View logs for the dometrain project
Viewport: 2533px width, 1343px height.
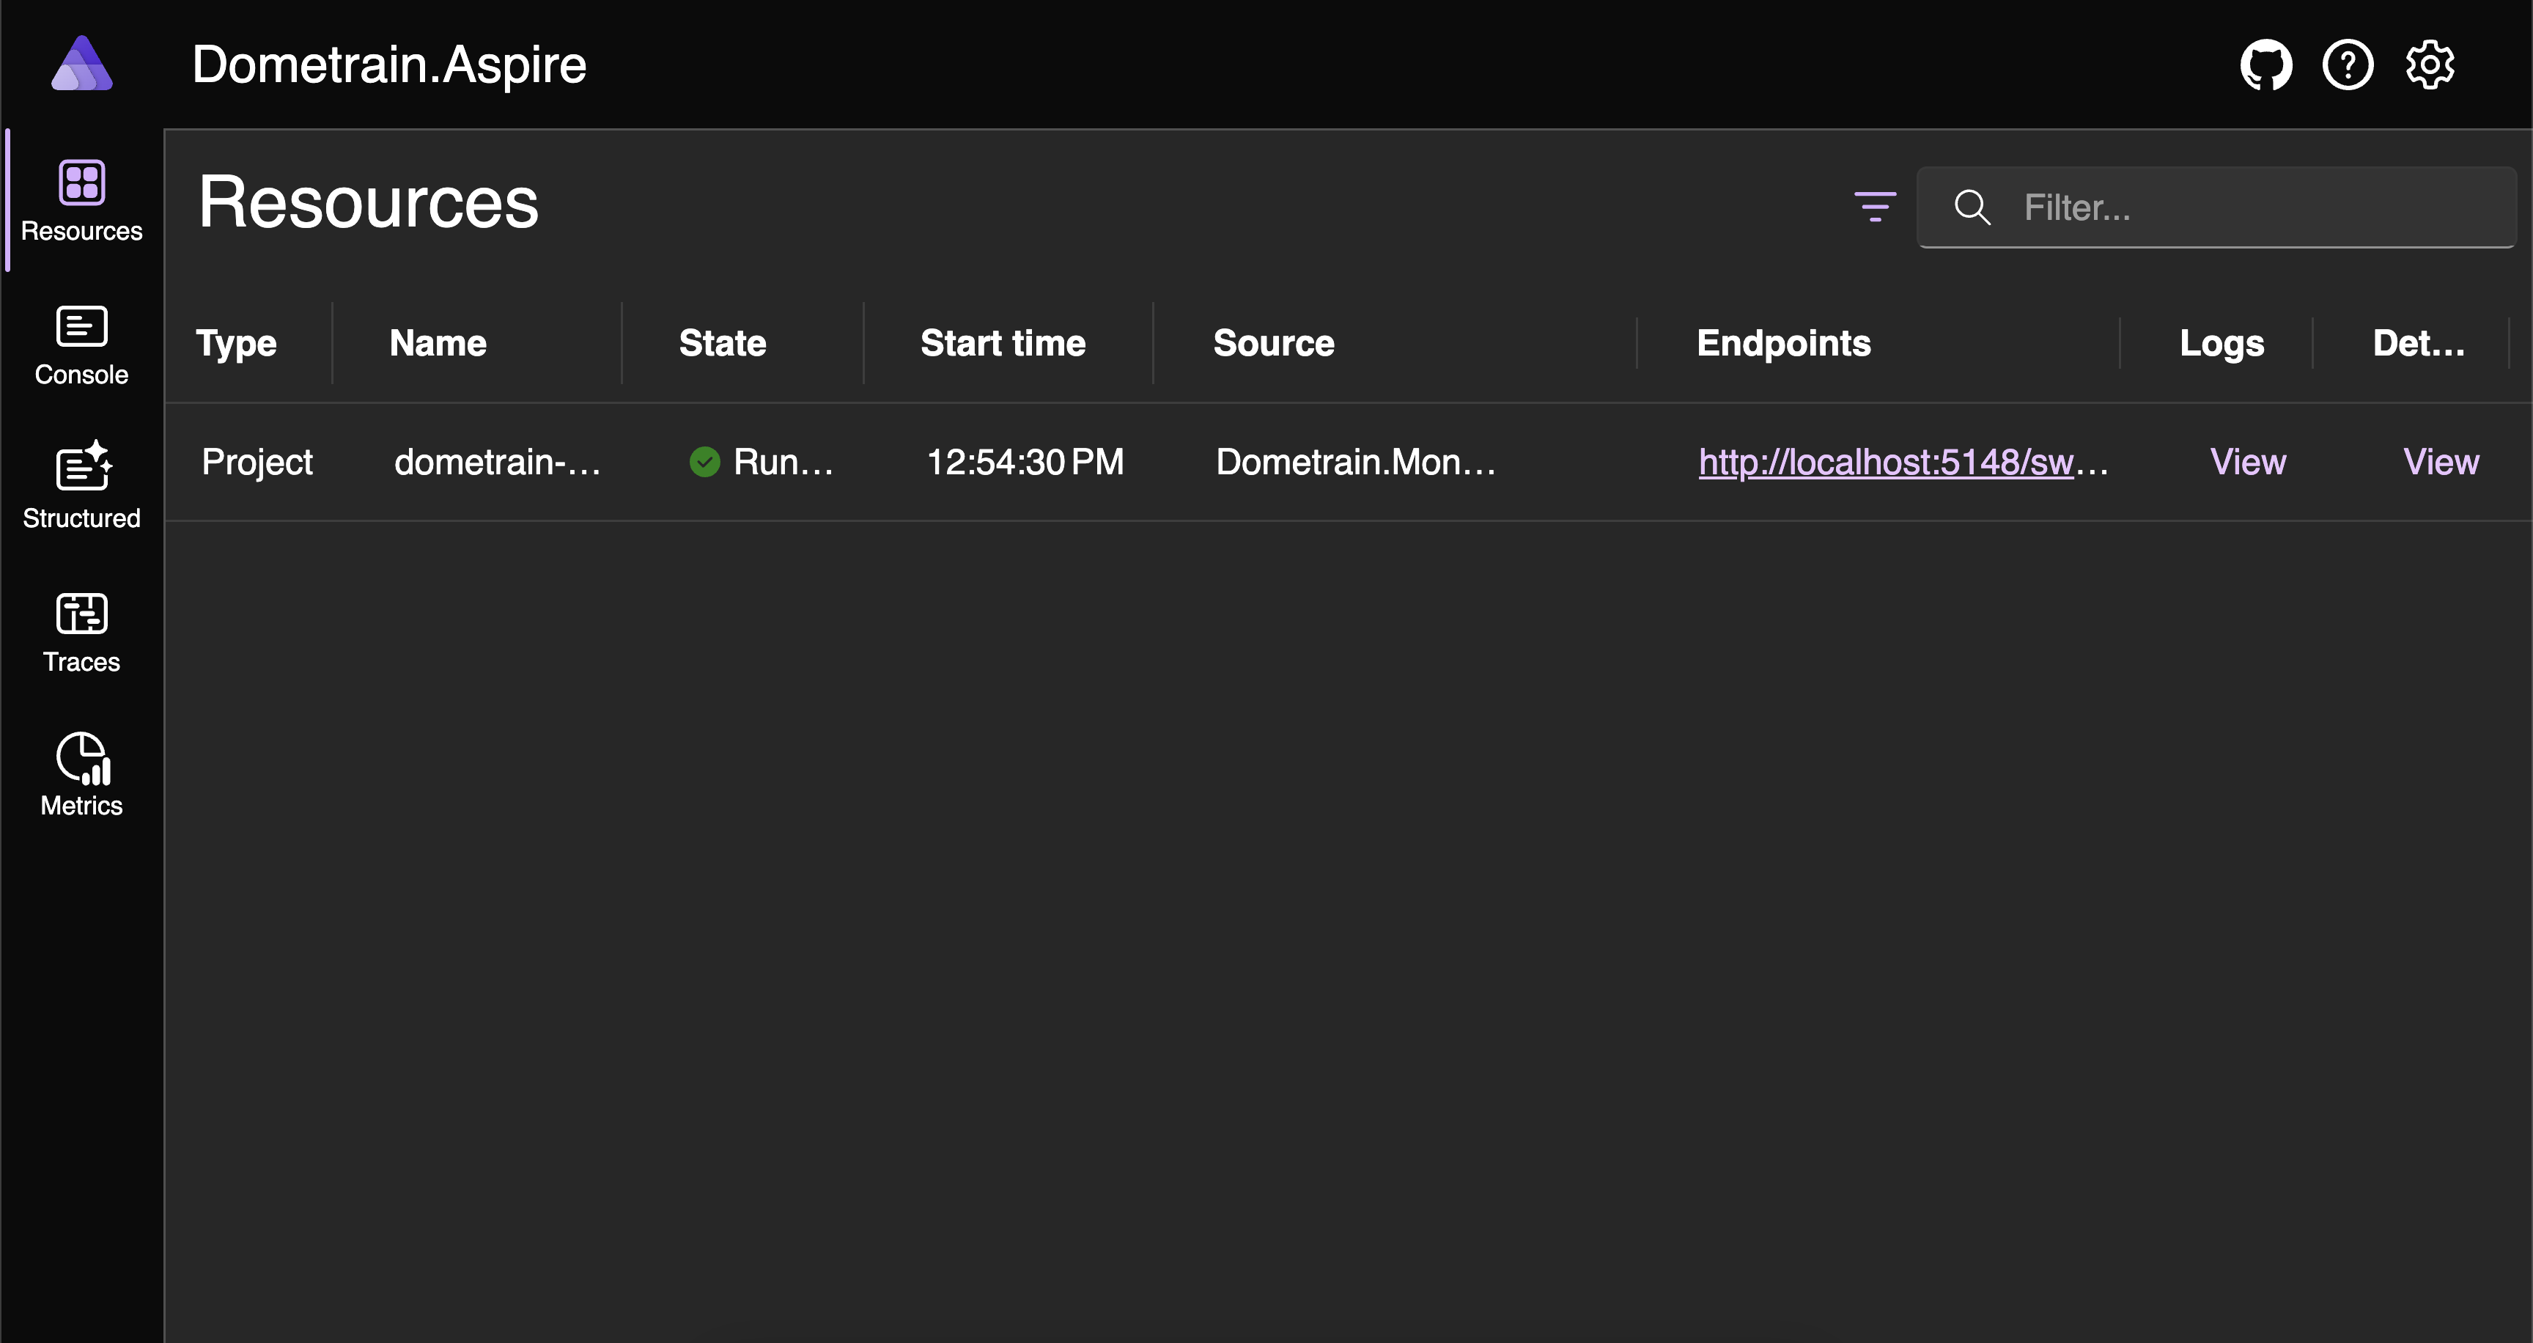click(x=2247, y=462)
